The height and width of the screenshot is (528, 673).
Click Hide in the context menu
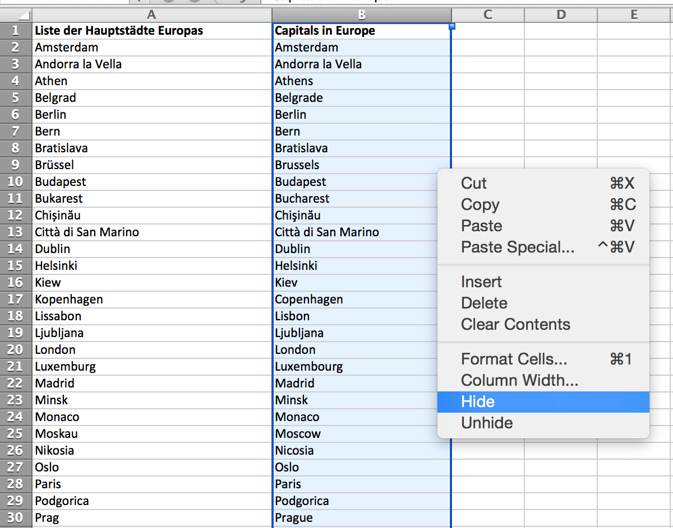click(x=478, y=401)
